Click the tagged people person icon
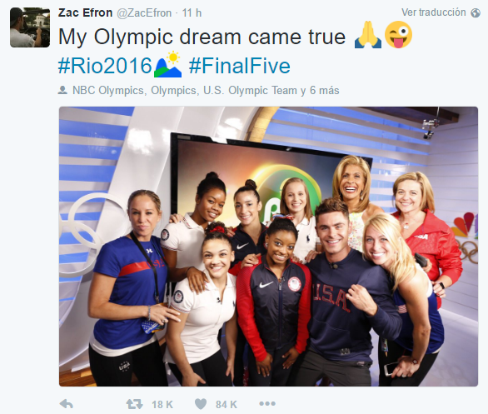 pyautogui.click(x=62, y=91)
